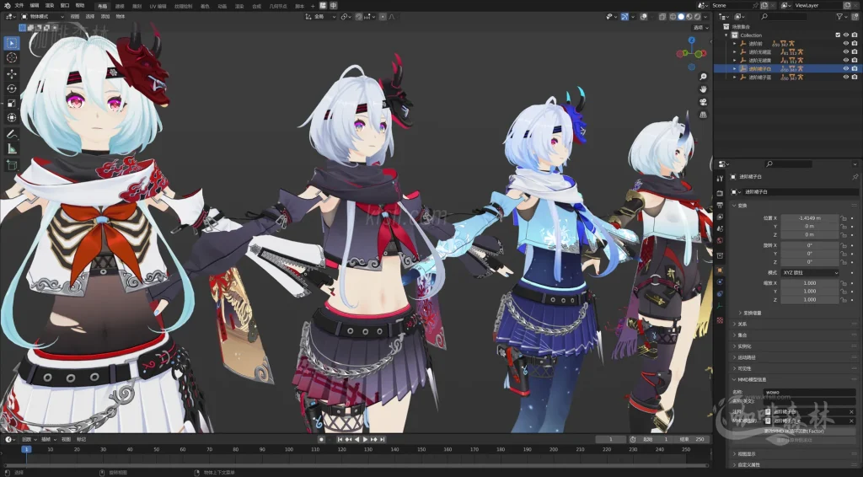The height and width of the screenshot is (477, 863).
Task: Open the Armature data properties tab
Action: pyautogui.click(x=720, y=306)
